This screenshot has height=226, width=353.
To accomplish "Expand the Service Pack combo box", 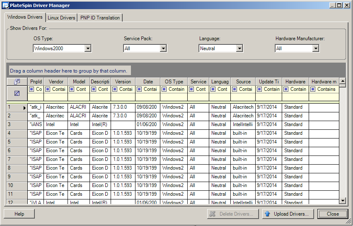I will pyautogui.click(x=163, y=49).
